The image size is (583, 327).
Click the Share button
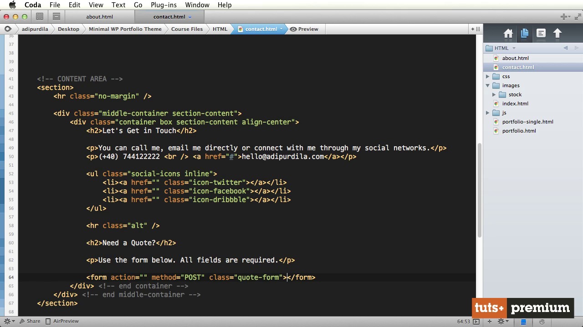pyautogui.click(x=29, y=321)
